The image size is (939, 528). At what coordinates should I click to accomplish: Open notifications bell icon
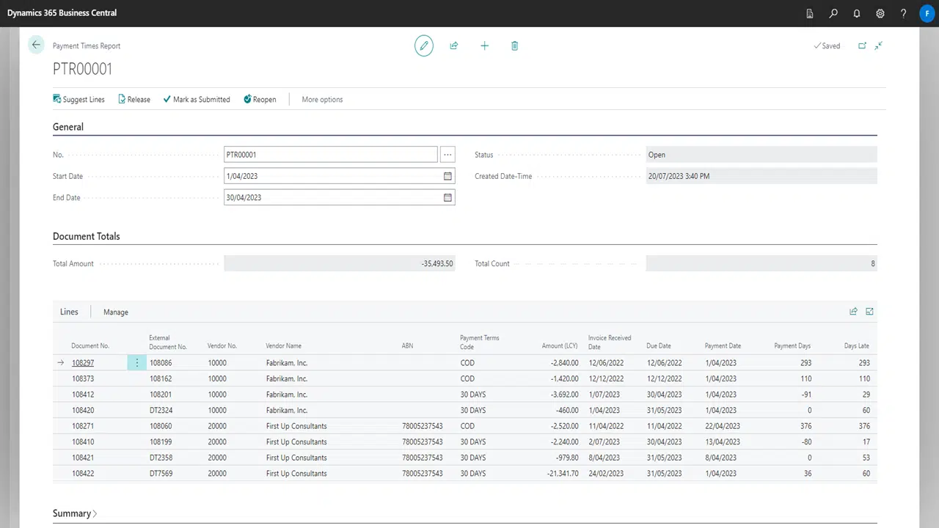857,13
